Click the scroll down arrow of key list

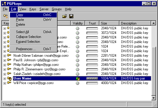coord(154,98)
